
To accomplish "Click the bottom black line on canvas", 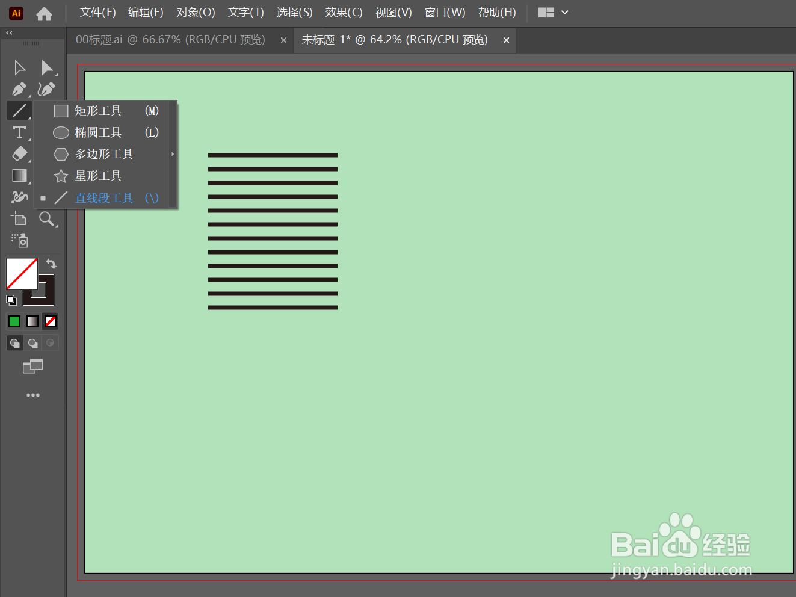I will 273,308.
